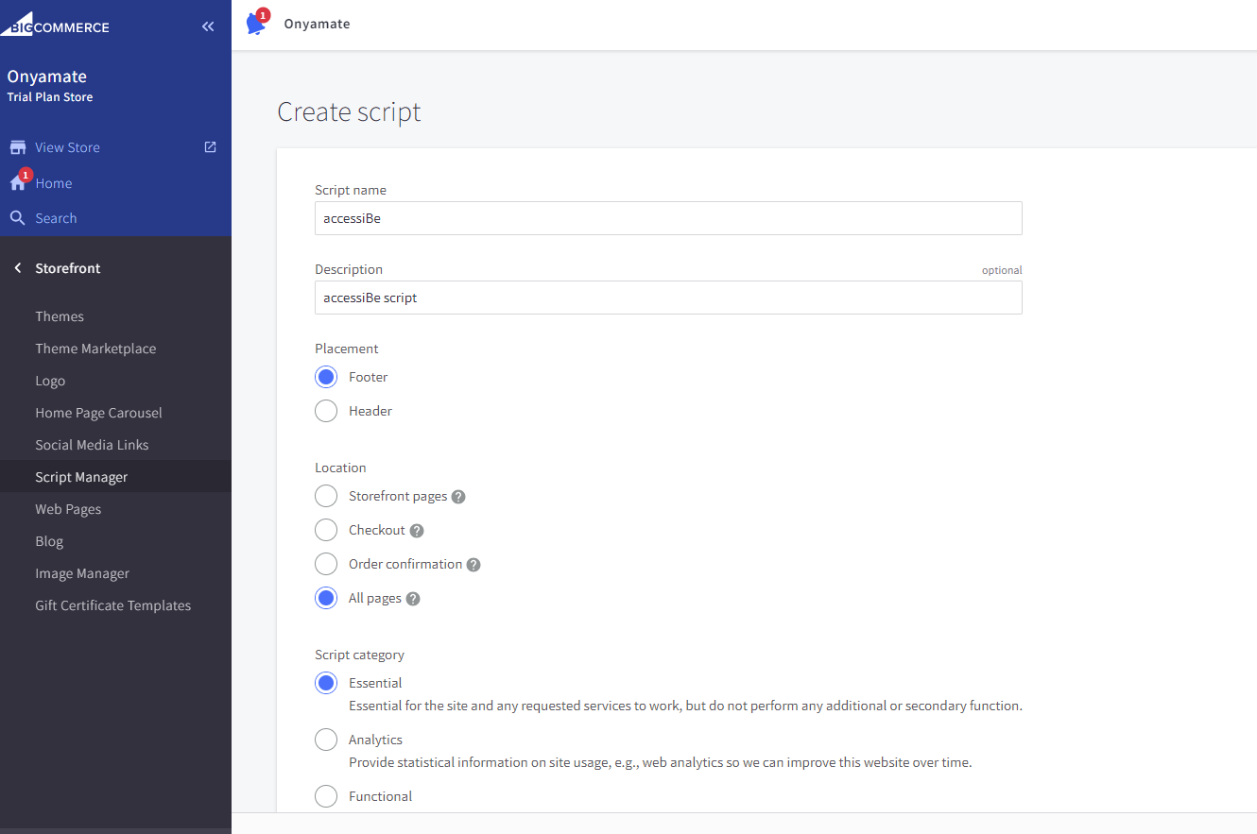
Task: Navigate to Web Pages
Action: click(x=68, y=508)
